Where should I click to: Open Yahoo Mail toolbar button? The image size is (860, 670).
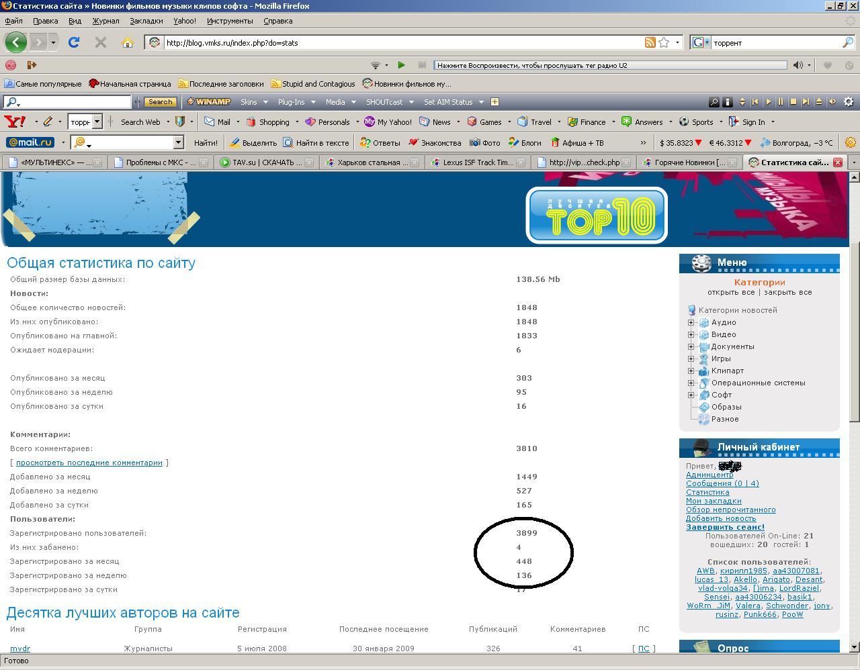click(x=218, y=122)
